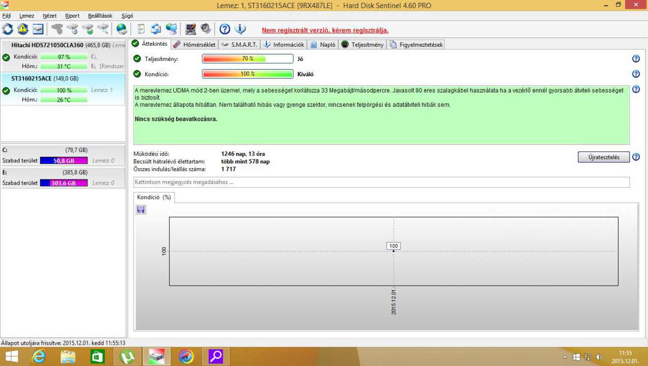Image resolution: width=648 pixels, height=366 pixels.
Task: Switch to the Teljesítmény tab
Action: click(362, 45)
